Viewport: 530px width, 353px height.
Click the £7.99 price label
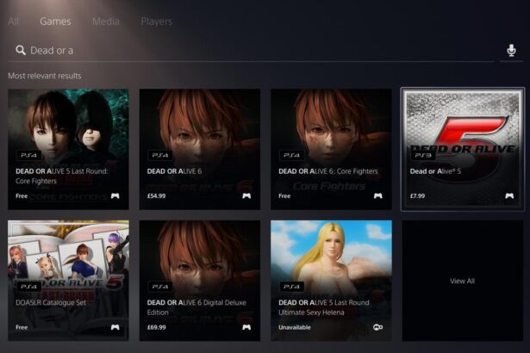click(x=417, y=196)
